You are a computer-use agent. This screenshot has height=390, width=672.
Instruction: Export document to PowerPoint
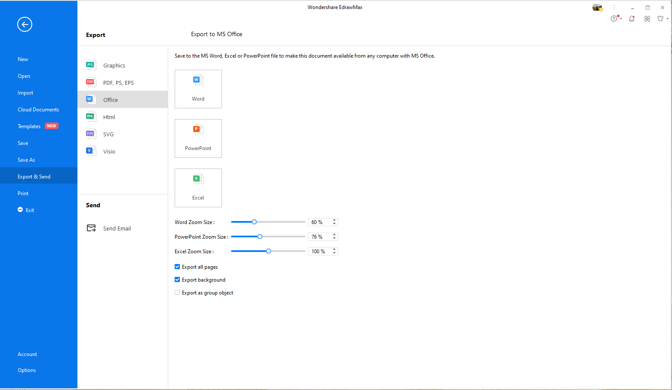pyautogui.click(x=198, y=138)
